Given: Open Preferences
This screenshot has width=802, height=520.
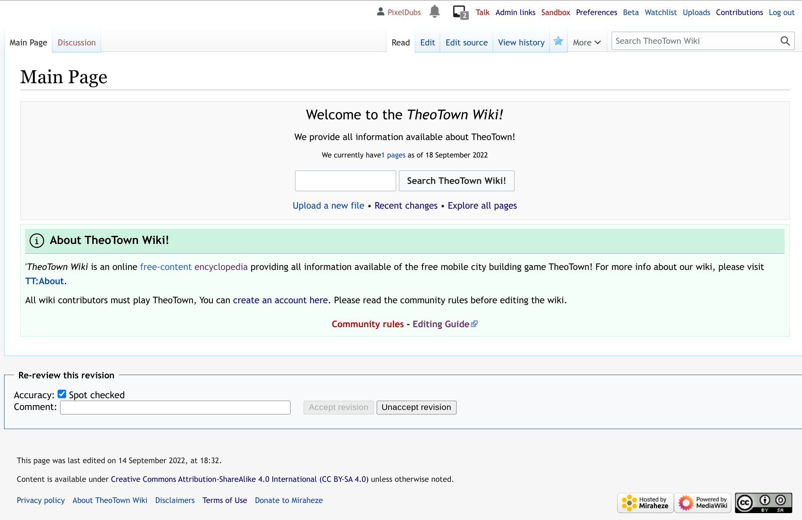Looking at the screenshot, I should tap(597, 13).
